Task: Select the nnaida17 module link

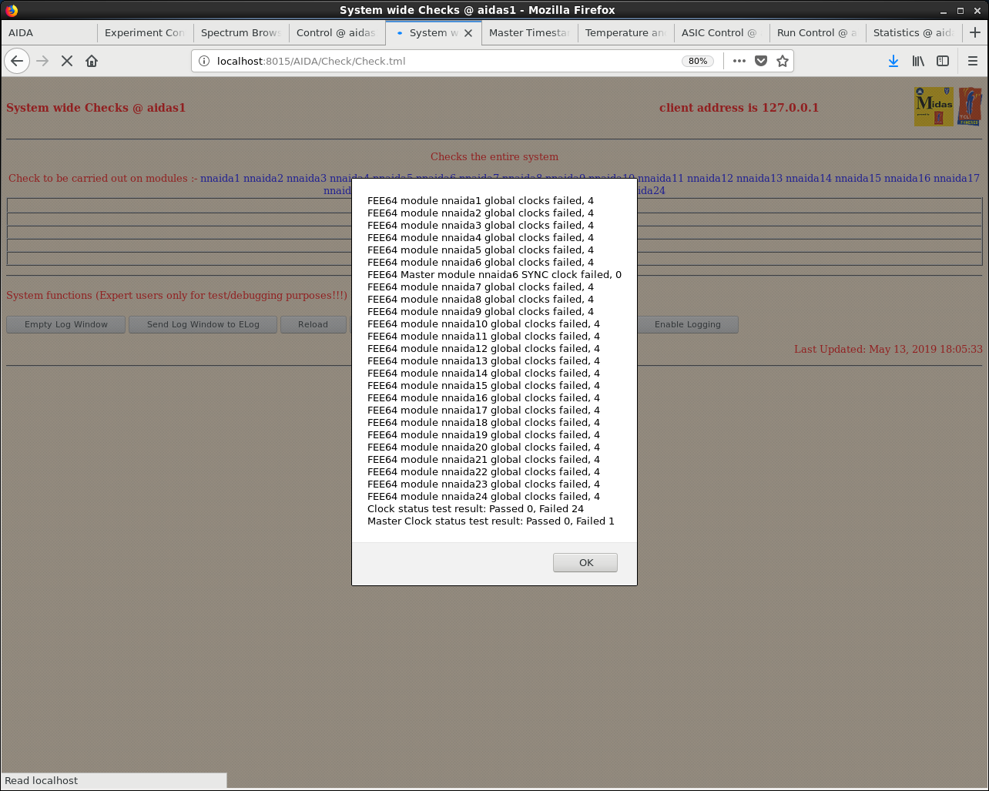Action: pyautogui.click(x=957, y=178)
